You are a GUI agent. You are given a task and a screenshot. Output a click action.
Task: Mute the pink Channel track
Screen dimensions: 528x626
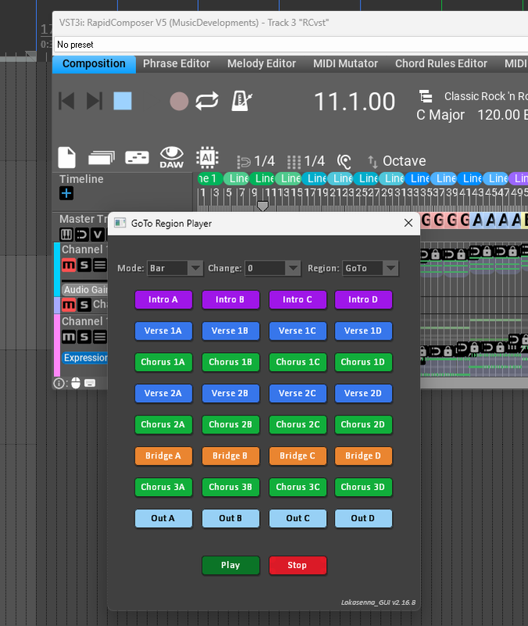click(x=69, y=336)
